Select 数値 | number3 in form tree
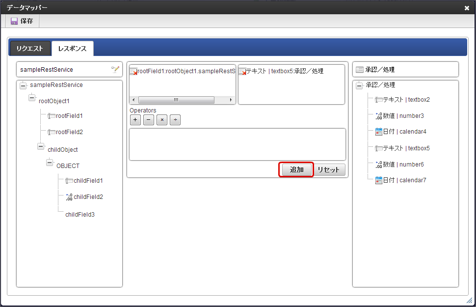Screen dimensions: 476x307 [x=403, y=116]
